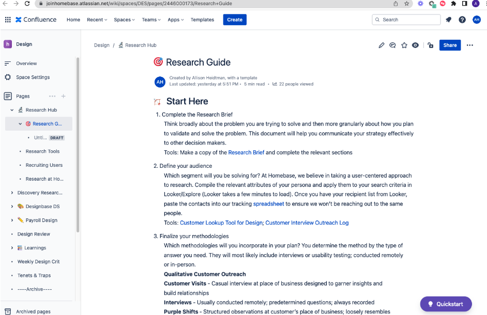Open the Quickstart button
This screenshot has height=315, width=487.
(x=446, y=304)
